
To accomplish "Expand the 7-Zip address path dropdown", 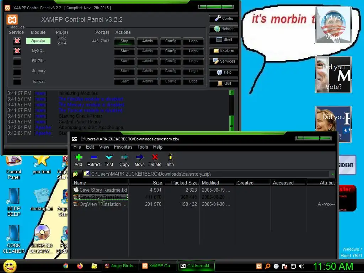I will [x=333, y=174].
